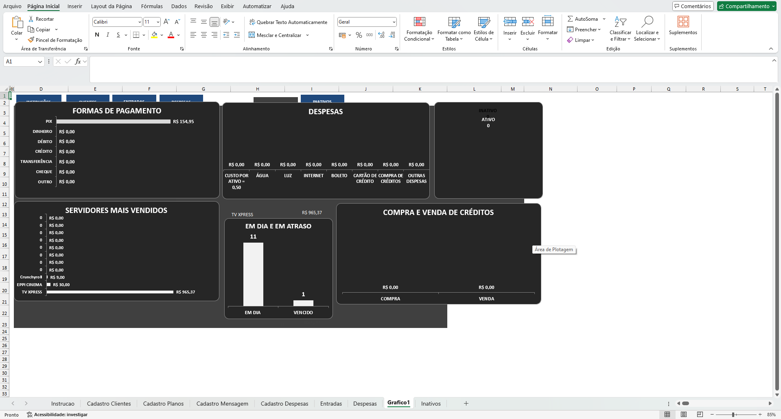
Task: Expand the Geral number format dropdown
Action: [394, 22]
